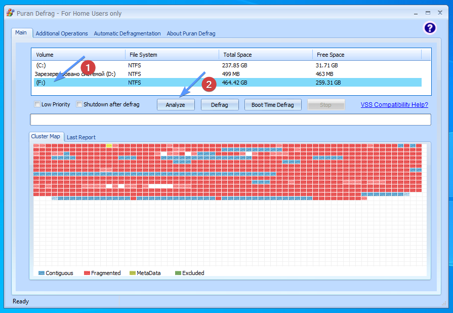Click the purple help question mark icon

[430, 28]
